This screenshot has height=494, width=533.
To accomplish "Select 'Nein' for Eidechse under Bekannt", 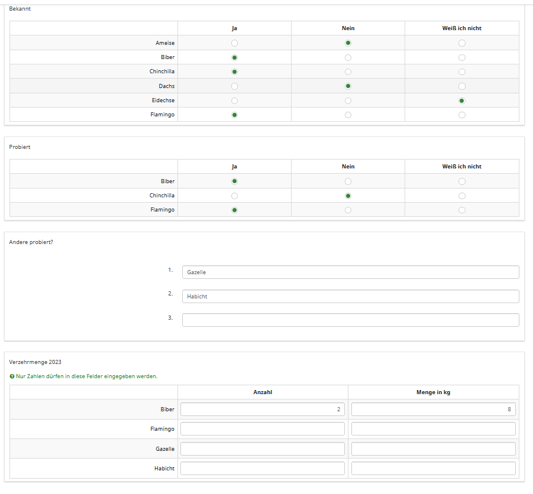I will pyautogui.click(x=348, y=100).
